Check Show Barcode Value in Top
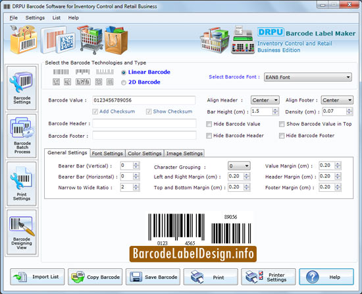 pyautogui.click(x=282, y=124)
